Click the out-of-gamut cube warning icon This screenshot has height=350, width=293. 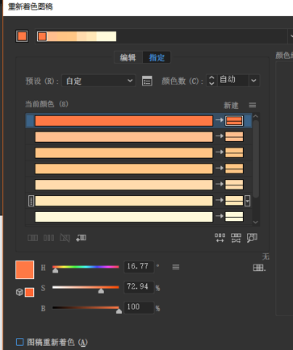pos(19,292)
